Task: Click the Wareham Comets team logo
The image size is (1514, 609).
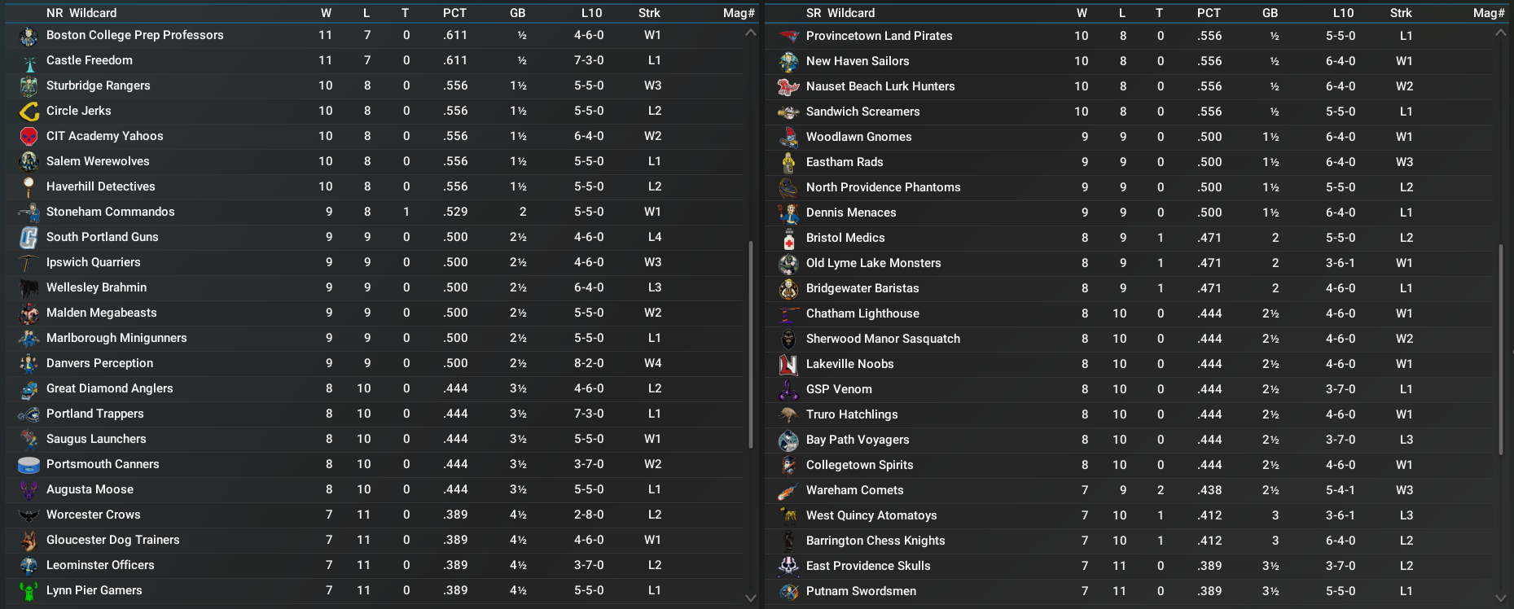Action: point(788,491)
